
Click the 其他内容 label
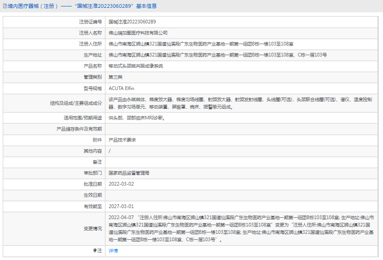tap(93, 151)
